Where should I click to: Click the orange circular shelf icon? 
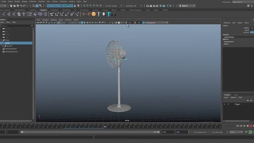click(94, 14)
